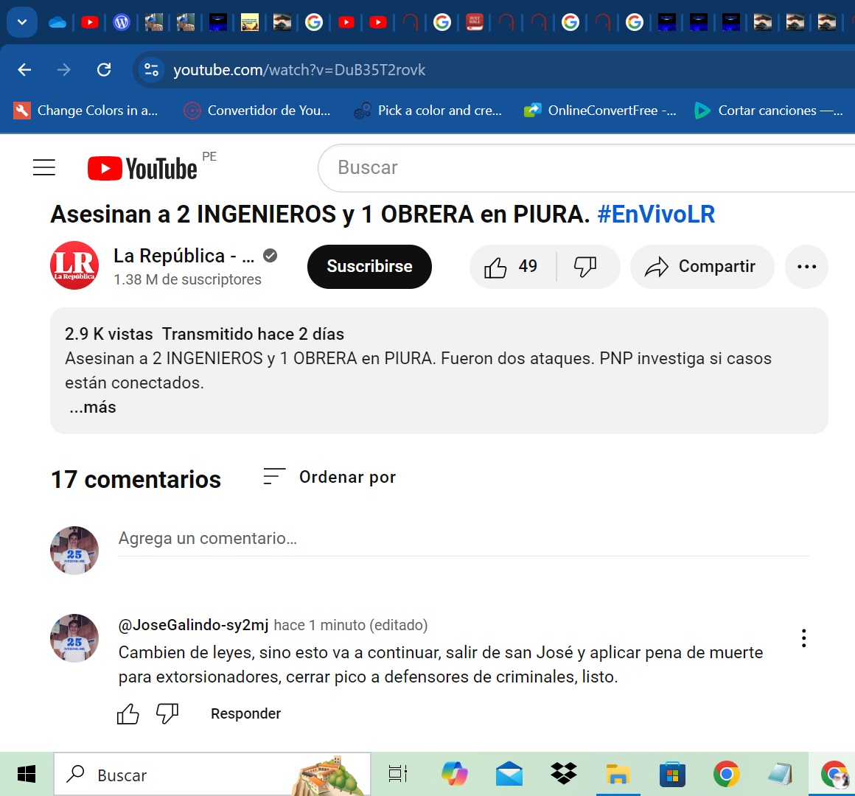Image resolution: width=855 pixels, height=796 pixels.
Task: Open the Ordenar por sort menu
Action: 330,478
